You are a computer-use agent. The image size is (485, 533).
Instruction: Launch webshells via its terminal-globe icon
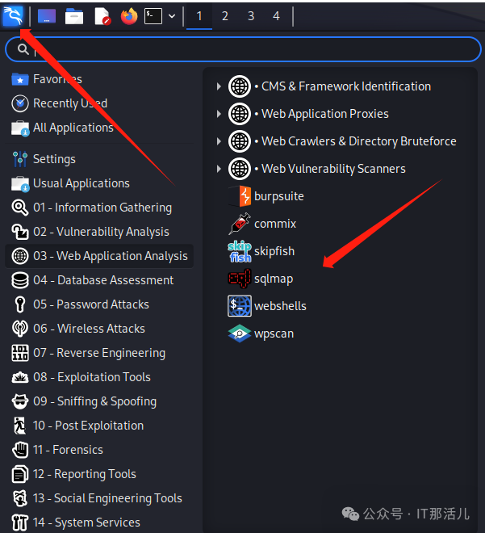click(x=240, y=306)
